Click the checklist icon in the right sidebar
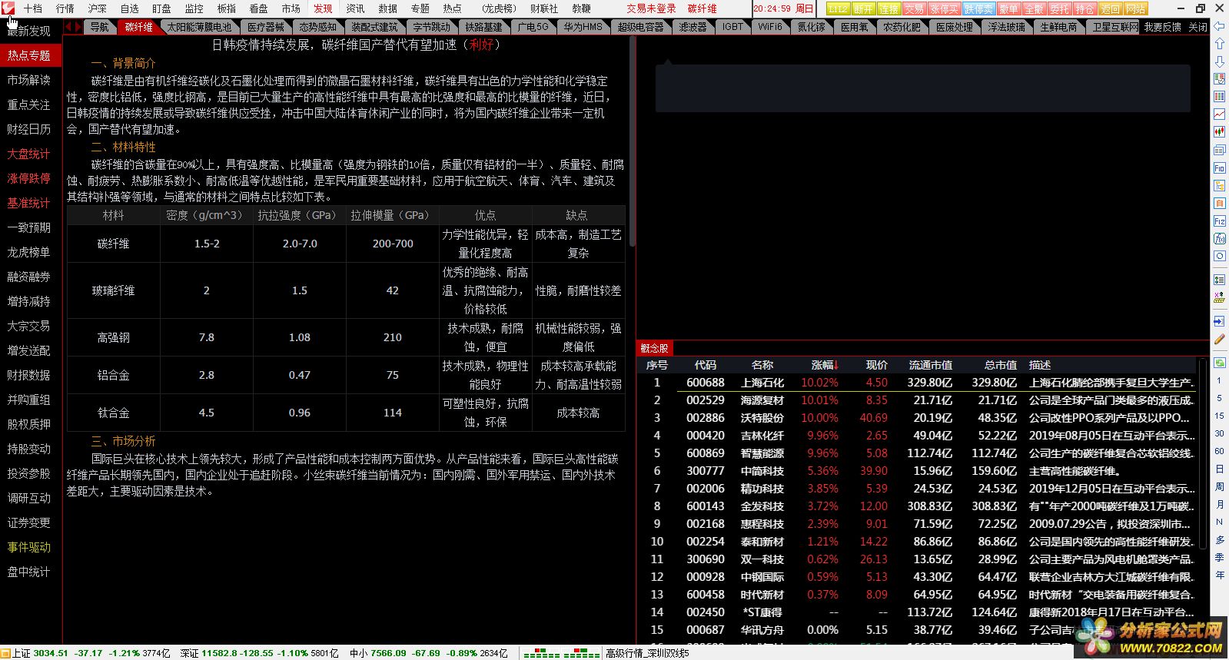The height and width of the screenshot is (660, 1229). [x=1219, y=279]
